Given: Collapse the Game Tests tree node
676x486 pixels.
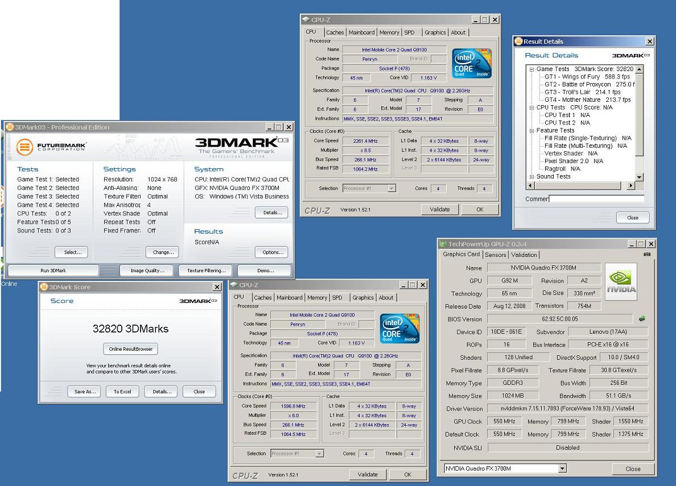Looking at the screenshot, I should [x=531, y=69].
